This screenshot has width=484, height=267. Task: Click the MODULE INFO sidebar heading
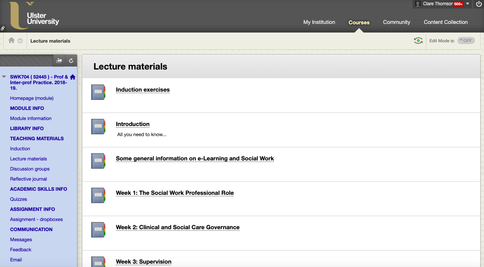point(27,108)
